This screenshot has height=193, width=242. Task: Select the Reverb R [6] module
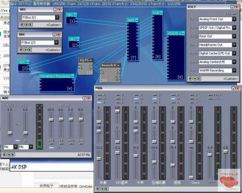tap(111, 73)
